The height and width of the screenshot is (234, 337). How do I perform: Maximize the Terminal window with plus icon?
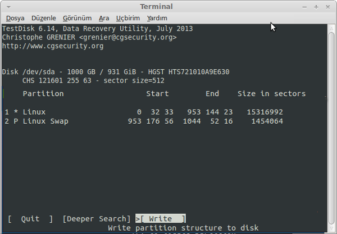[316, 7]
